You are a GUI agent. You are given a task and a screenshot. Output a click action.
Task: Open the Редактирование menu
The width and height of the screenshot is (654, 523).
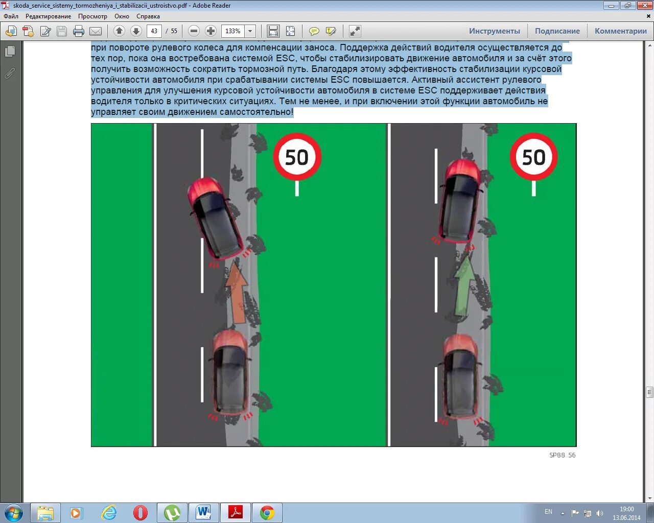[x=49, y=16]
